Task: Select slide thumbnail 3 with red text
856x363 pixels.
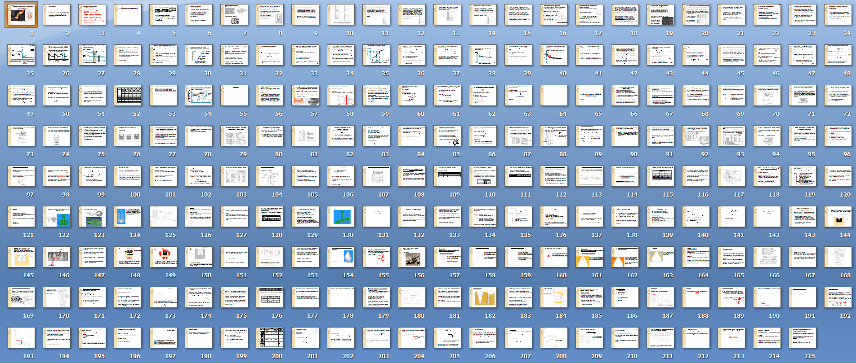Action: [92, 15]
